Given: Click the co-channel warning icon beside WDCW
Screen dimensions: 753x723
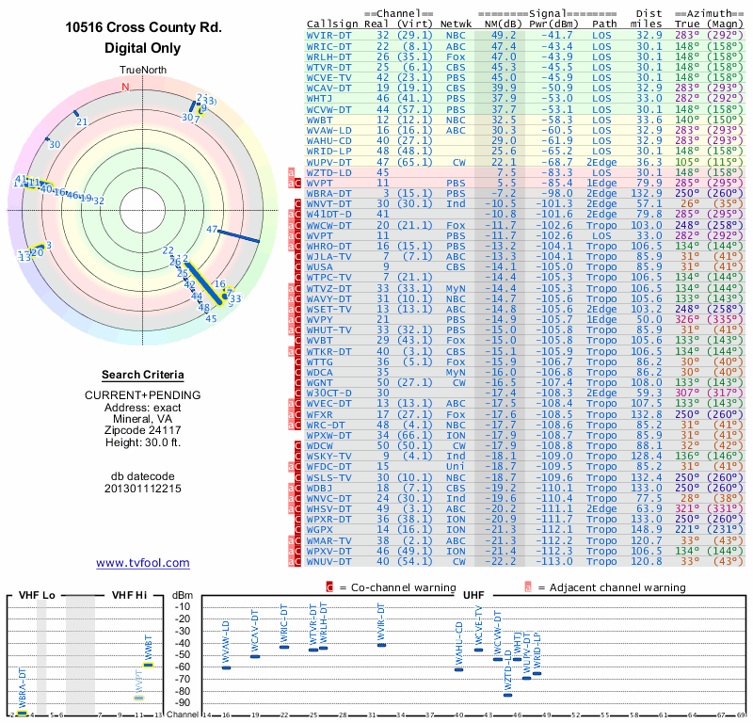Looking at the screenshot, I should coord(298,445).
